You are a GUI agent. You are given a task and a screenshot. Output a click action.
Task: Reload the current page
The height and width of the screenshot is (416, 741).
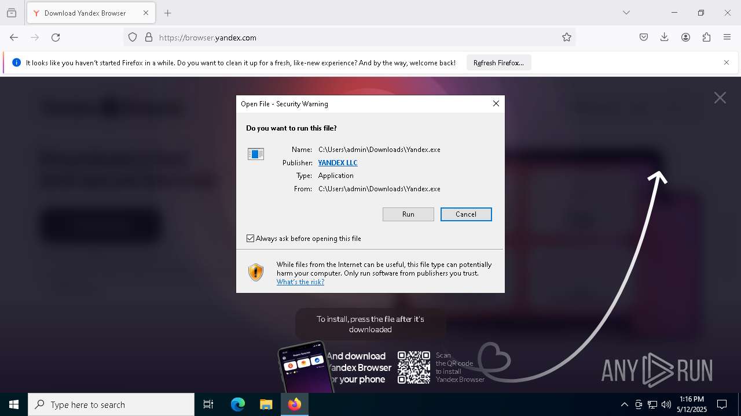pos(56,38)
